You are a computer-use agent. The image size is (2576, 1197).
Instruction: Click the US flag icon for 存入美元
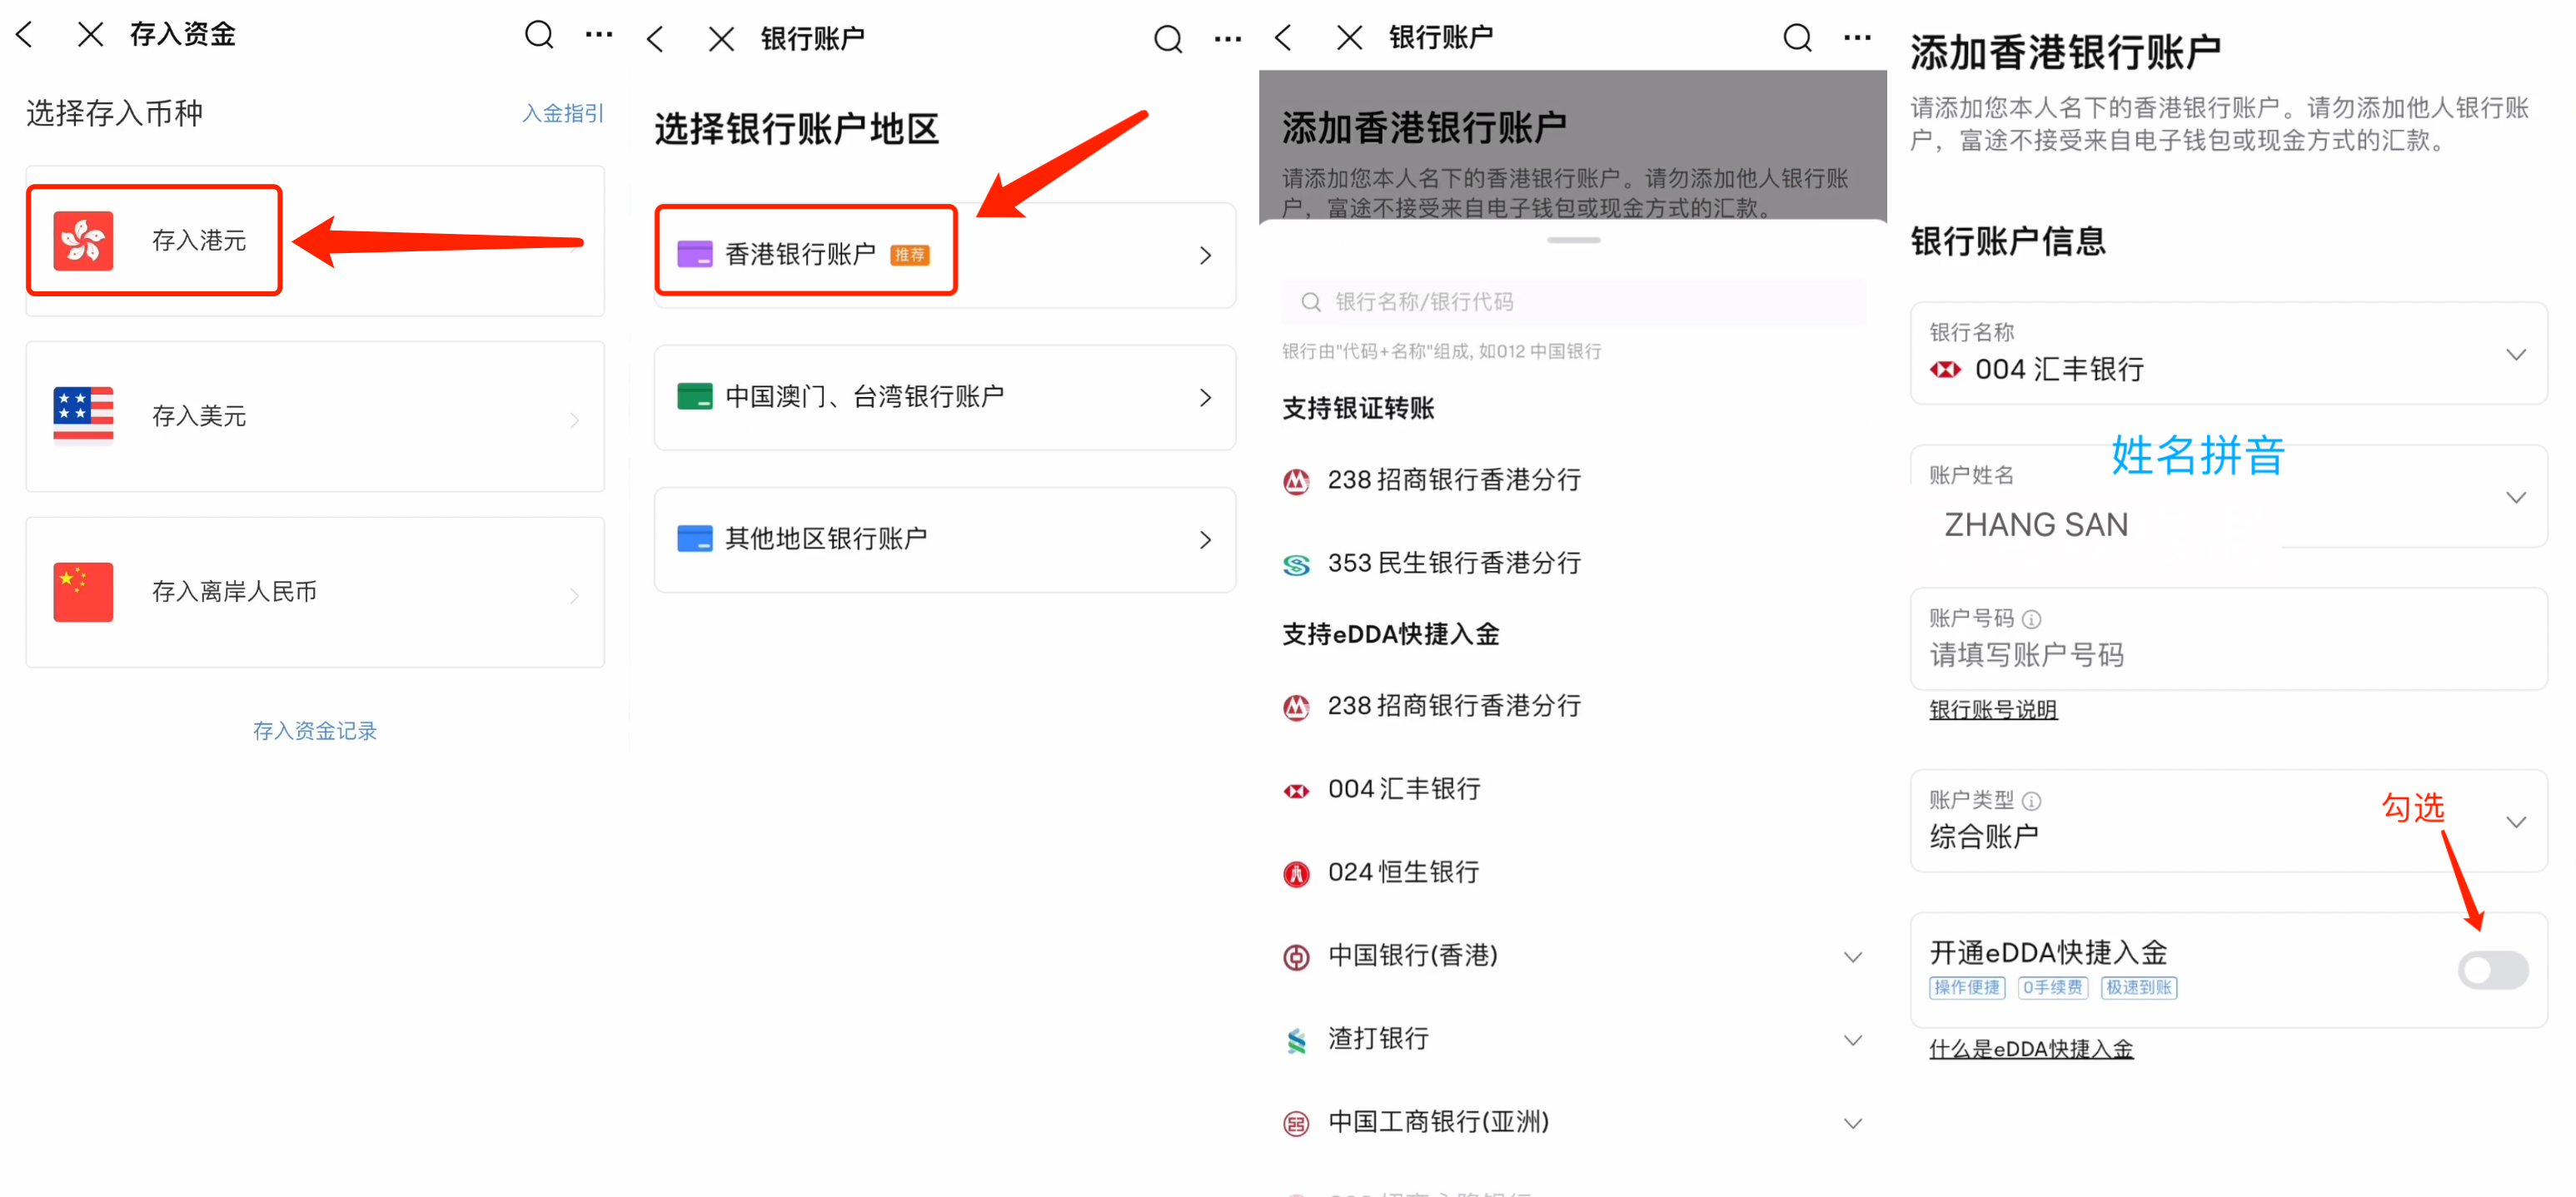tap(83, 415)
